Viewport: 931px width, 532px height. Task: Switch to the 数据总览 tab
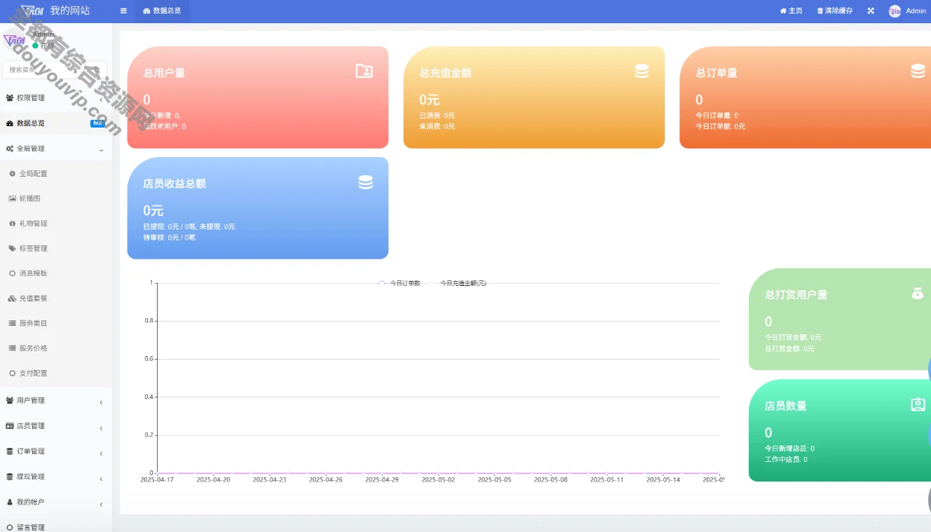point(162,11)
